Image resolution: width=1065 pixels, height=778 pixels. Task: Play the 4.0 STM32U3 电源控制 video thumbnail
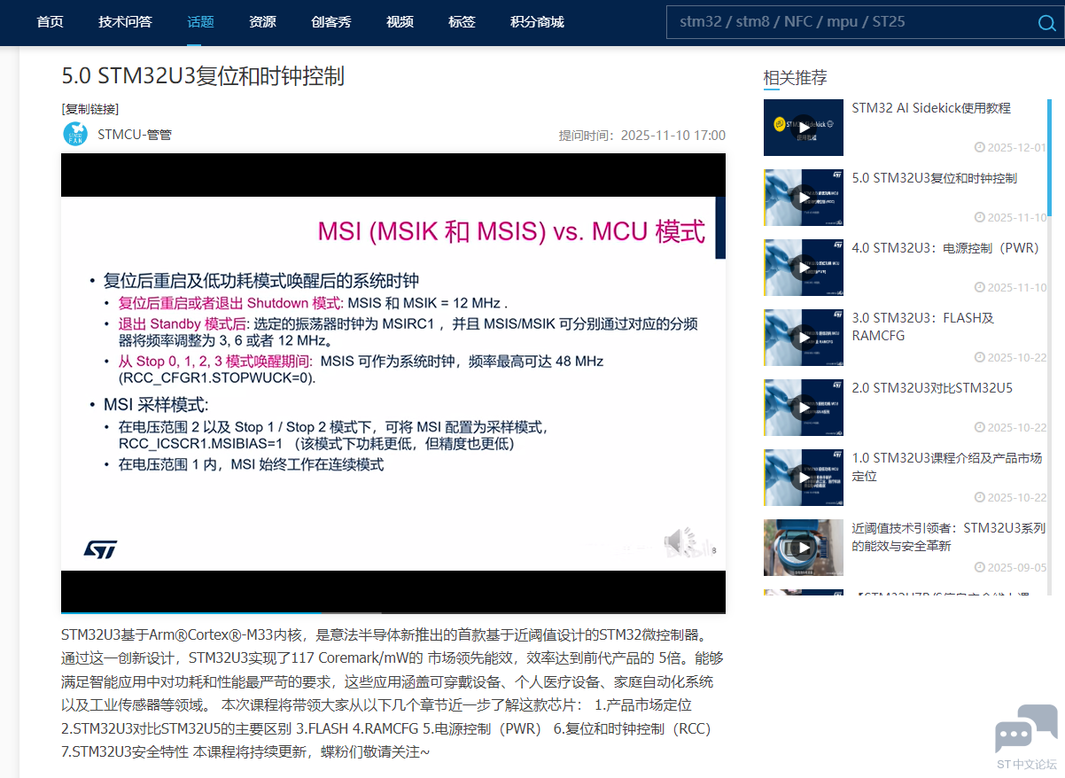(803, 268)
